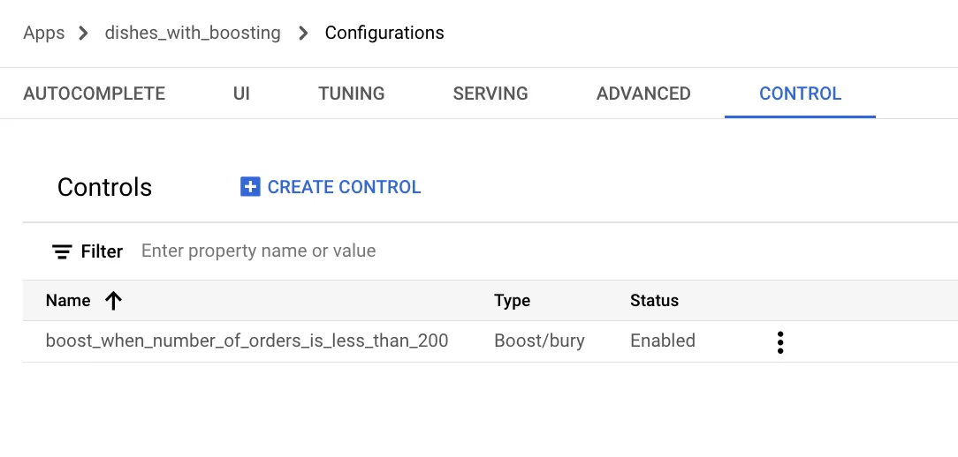Select the SERVING tab
The width and height of the screenshot is (958, 457).
click(x=490, y=94)
